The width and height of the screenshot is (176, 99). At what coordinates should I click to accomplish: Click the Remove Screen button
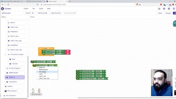[70, 13]
